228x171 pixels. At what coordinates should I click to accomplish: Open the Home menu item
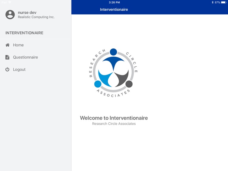[x=36, y=45]
